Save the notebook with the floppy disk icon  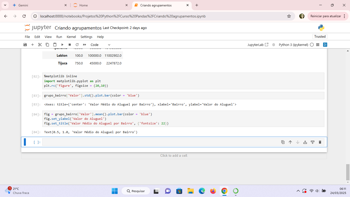coord(25,45)
